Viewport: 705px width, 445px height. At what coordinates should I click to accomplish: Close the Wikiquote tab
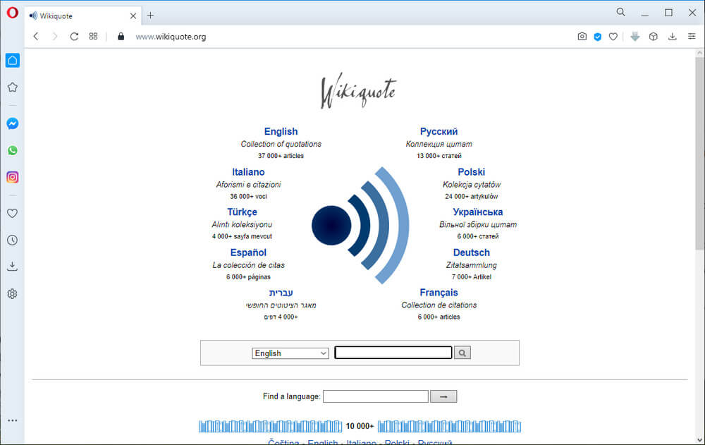coord(133,16)
